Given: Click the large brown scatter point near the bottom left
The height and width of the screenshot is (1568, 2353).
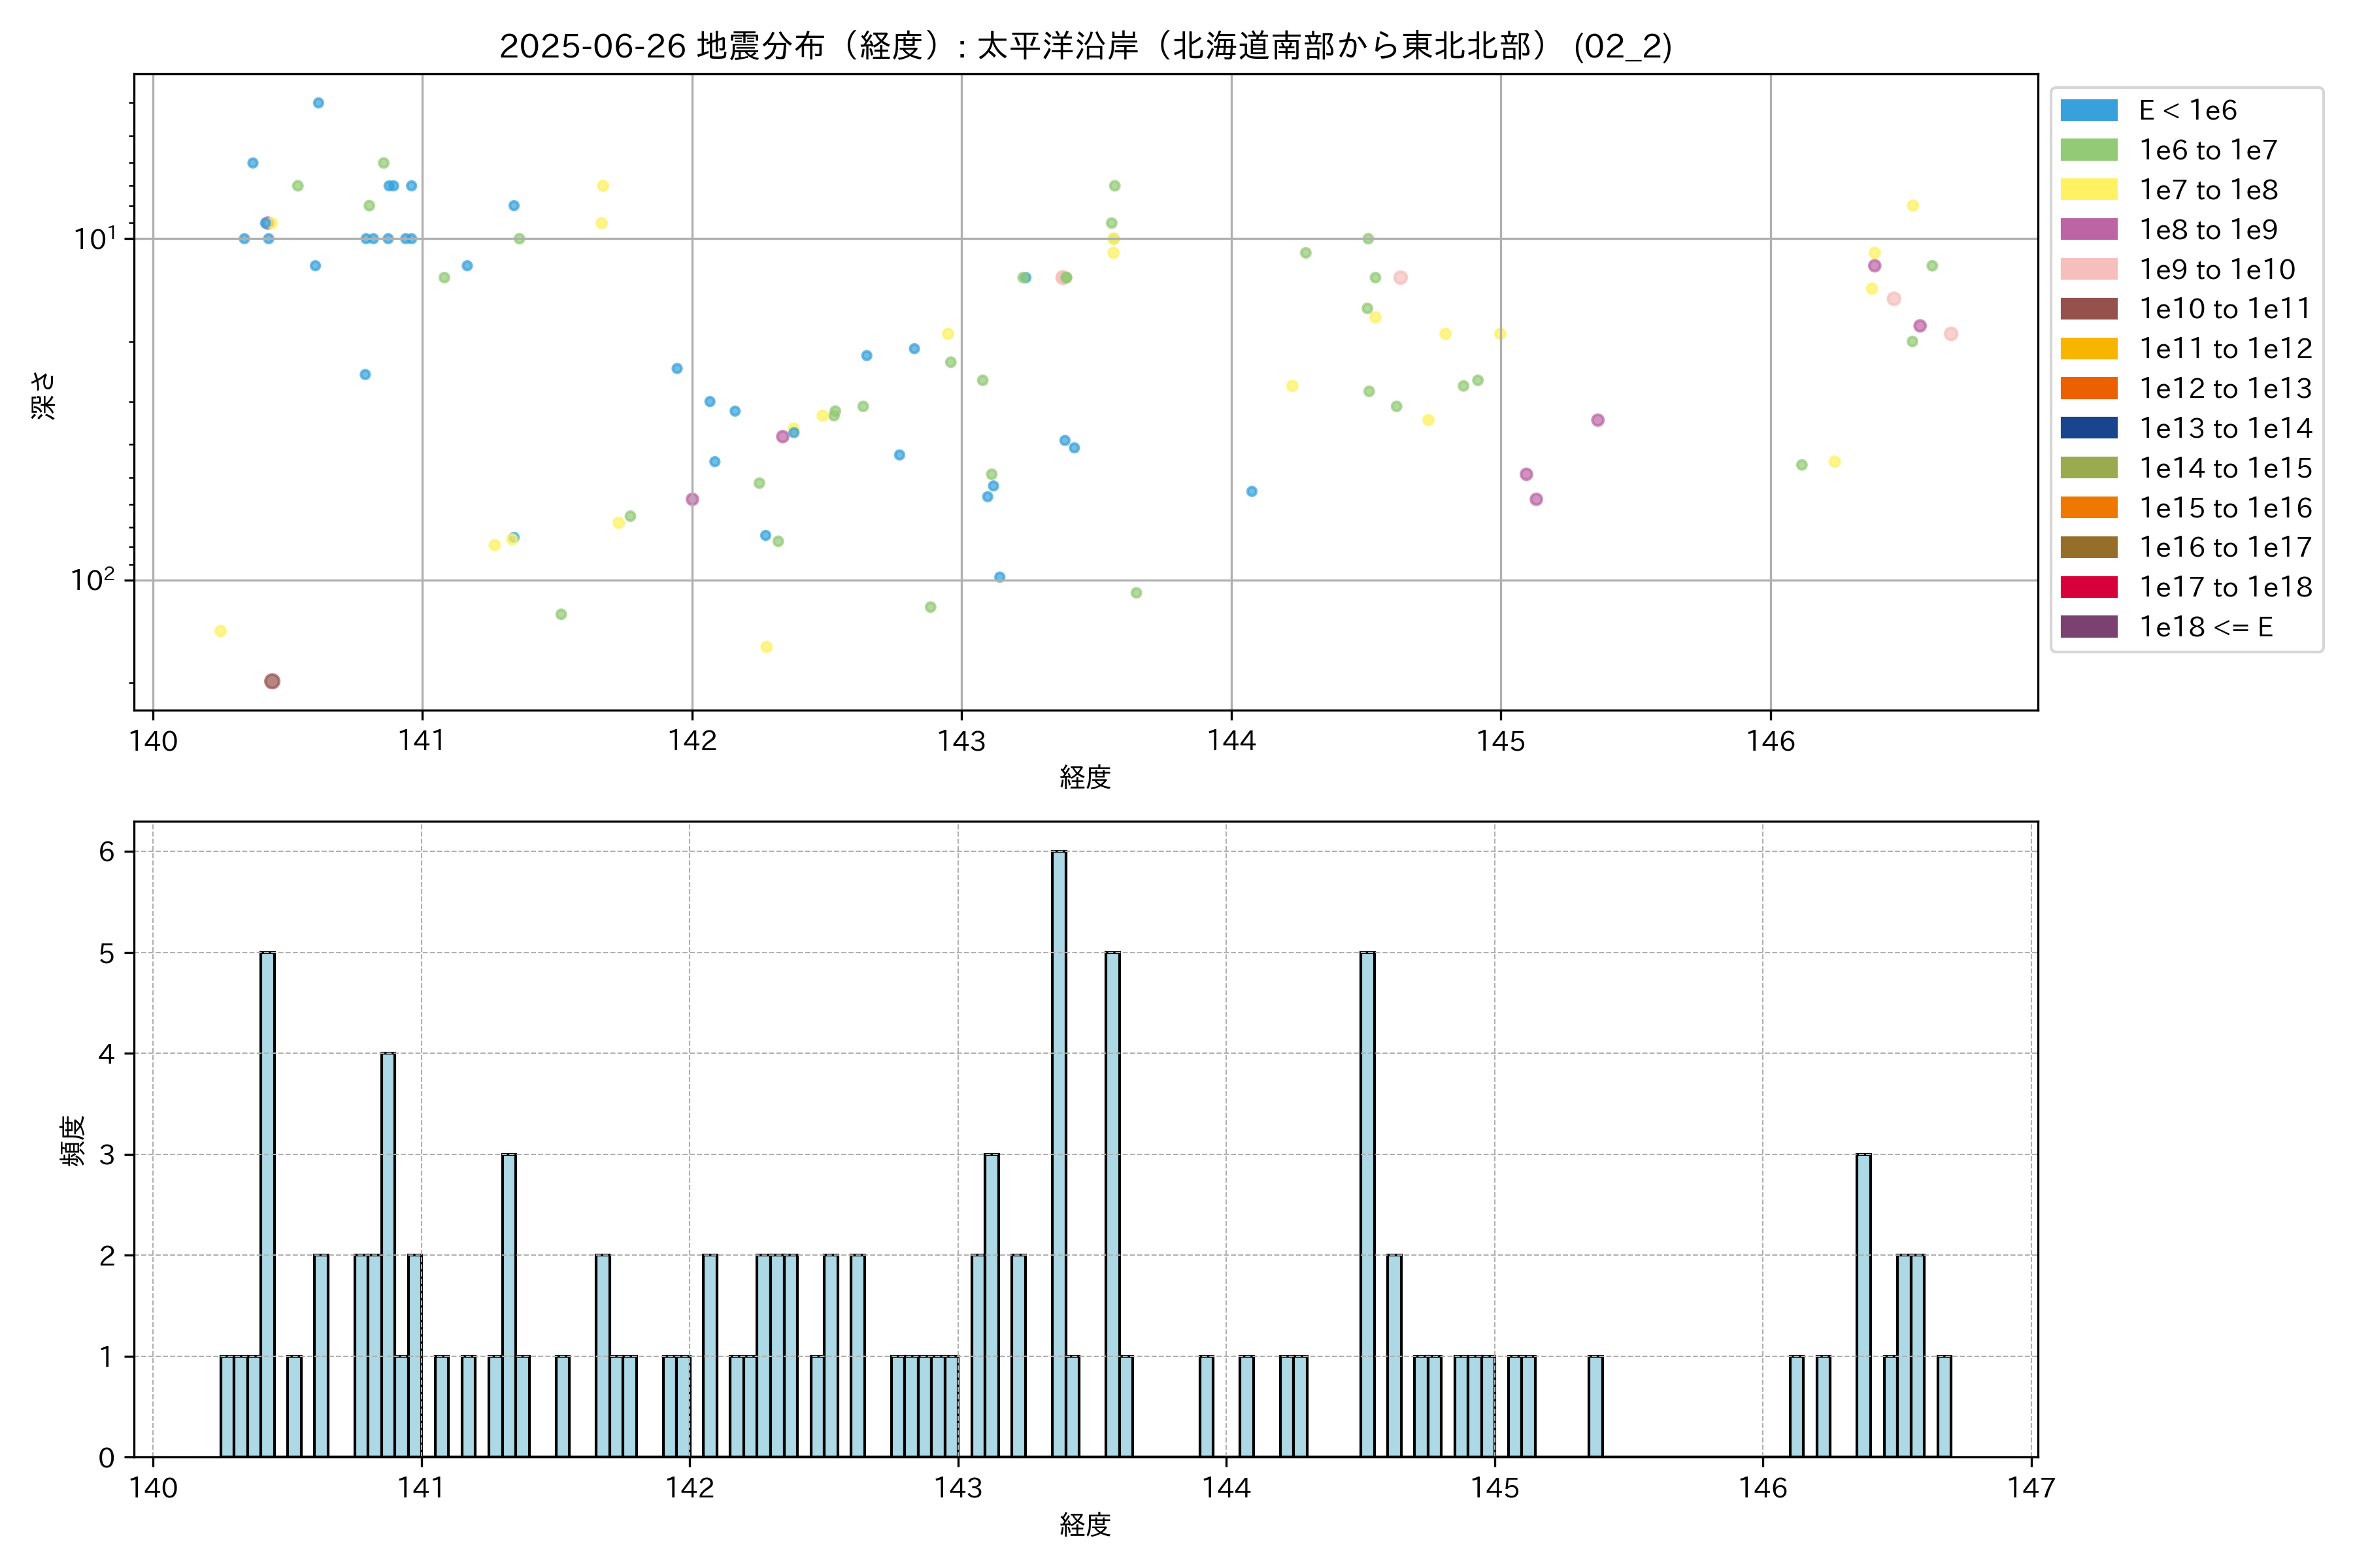Looking at the screenshot, I should pyautogui.click(x=272, y=681).
